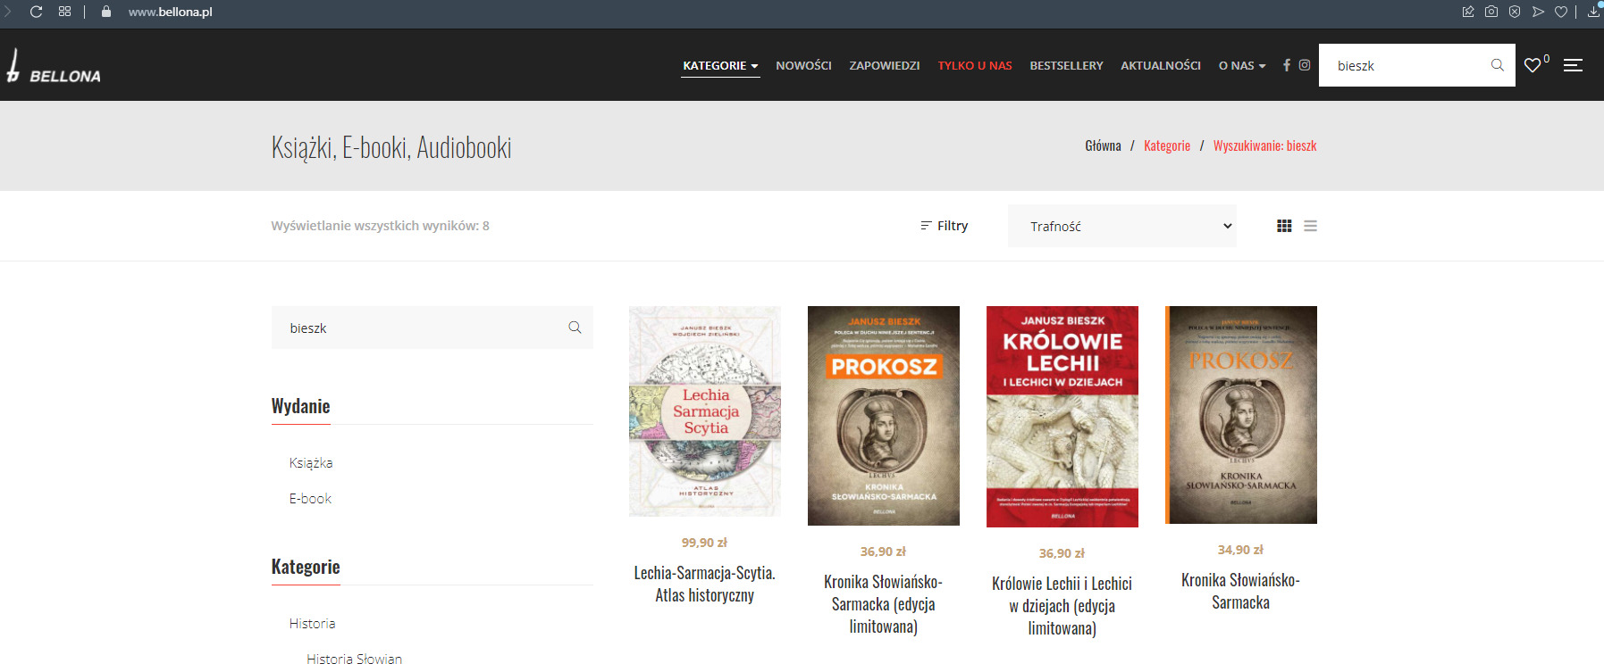Go to Główna breadcrumb link

coord(1103,145)
